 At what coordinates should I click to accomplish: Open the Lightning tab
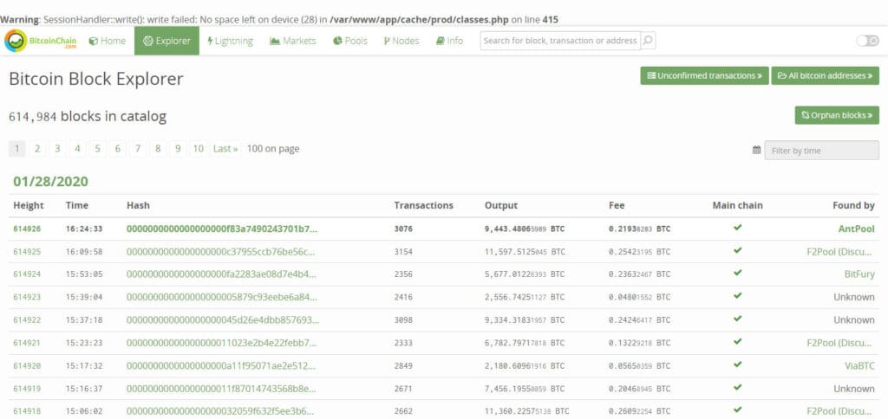point(230,41)
